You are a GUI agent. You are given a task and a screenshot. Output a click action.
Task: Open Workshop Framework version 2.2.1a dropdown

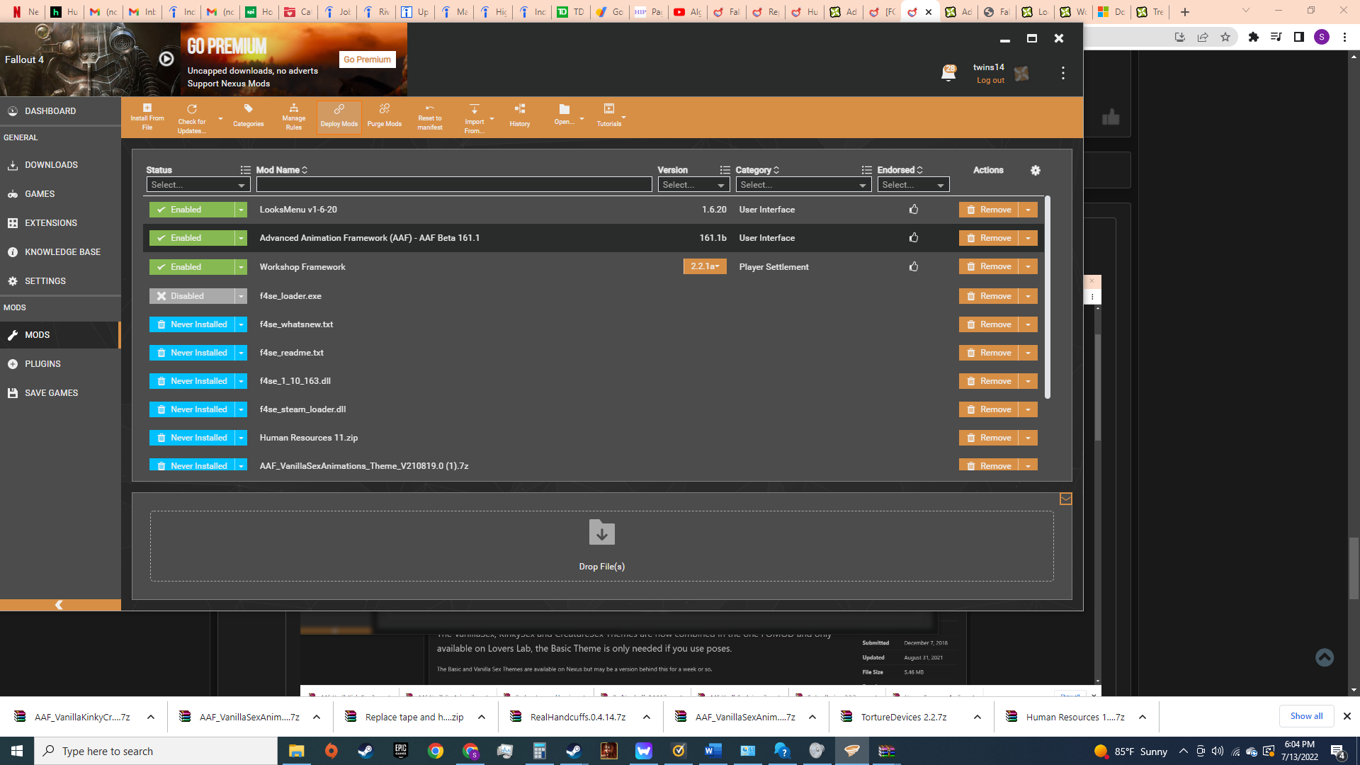tap(705, 266)
